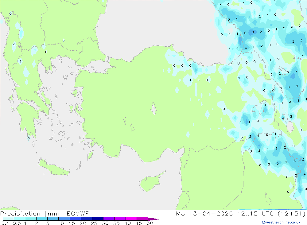This screenshot has height=225, width=307.
Task: Pick the 10–15 mm legend swatch
Action: (64, 219)
